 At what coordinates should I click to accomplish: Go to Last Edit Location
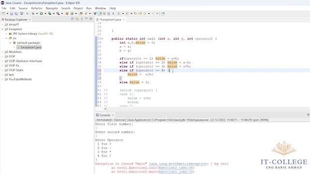(136, 14)
